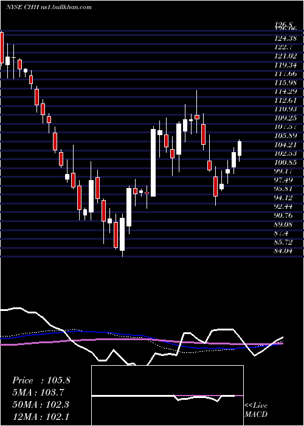
Task: Click the lowest white candle near 84.04
Action: tap(122, 234)
